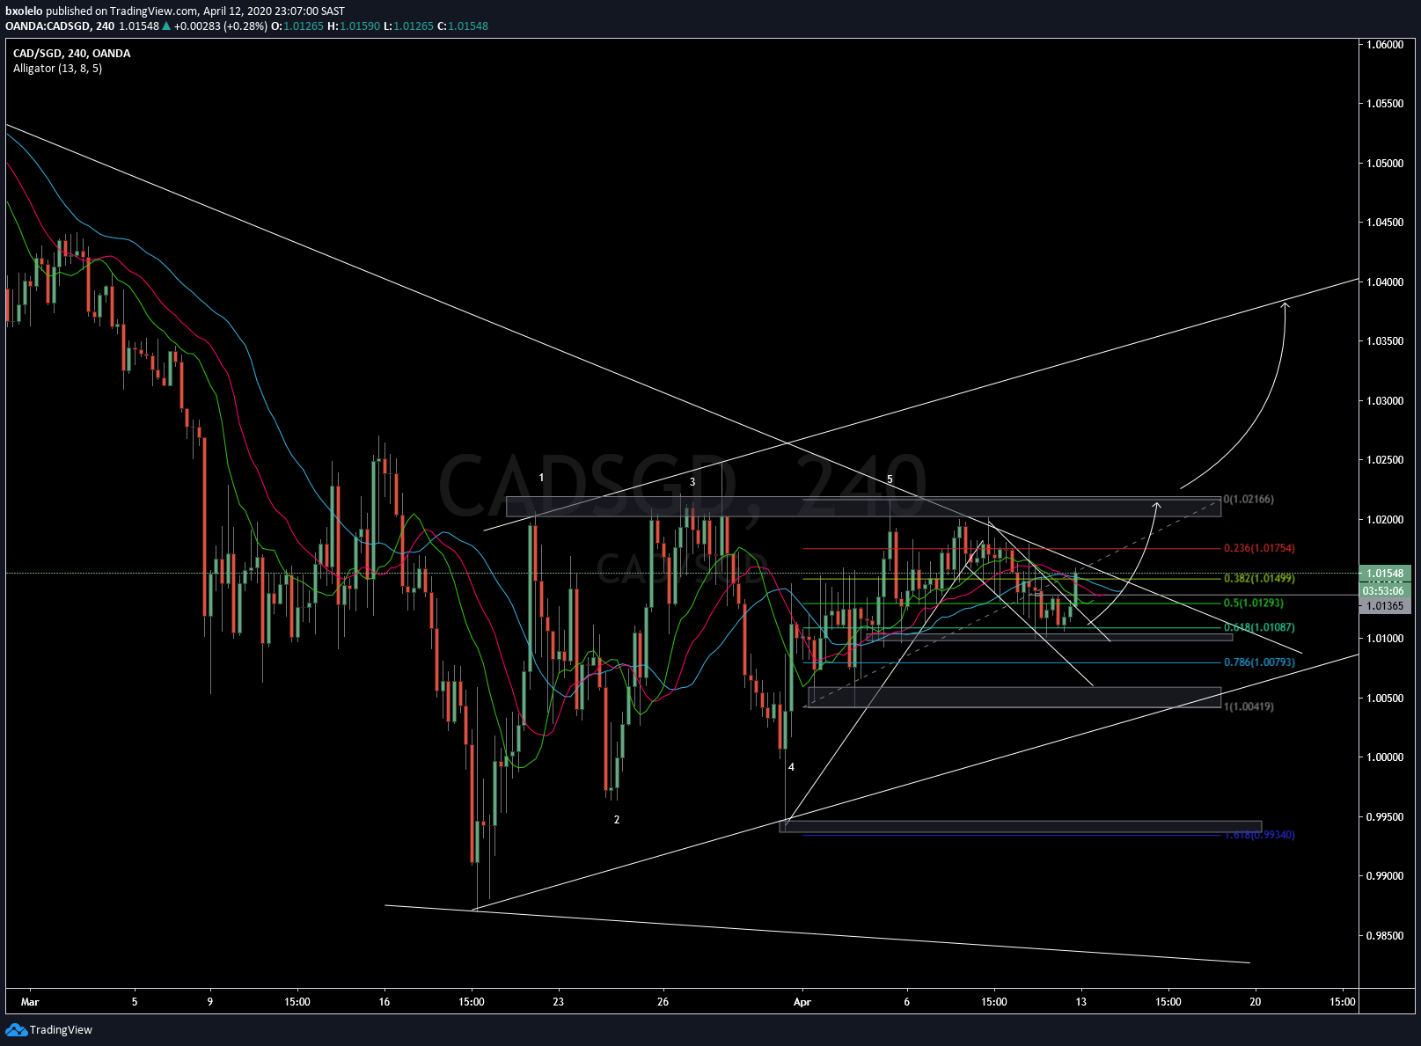Click the Mar date on time axis

[x=30, y=1001]
